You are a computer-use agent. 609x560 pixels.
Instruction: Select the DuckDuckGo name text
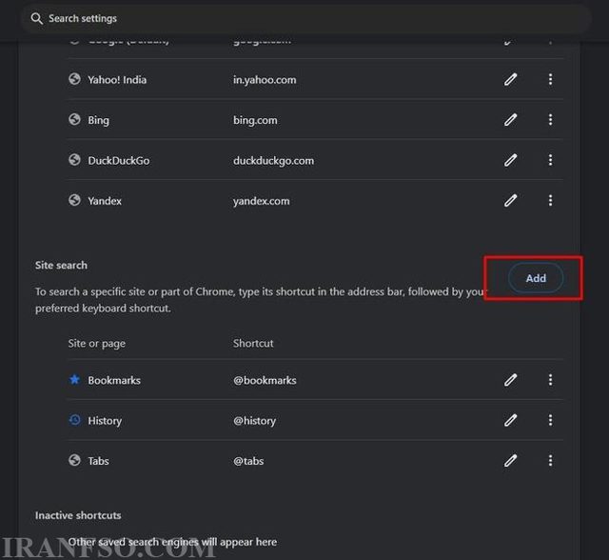tap(118, 161)
